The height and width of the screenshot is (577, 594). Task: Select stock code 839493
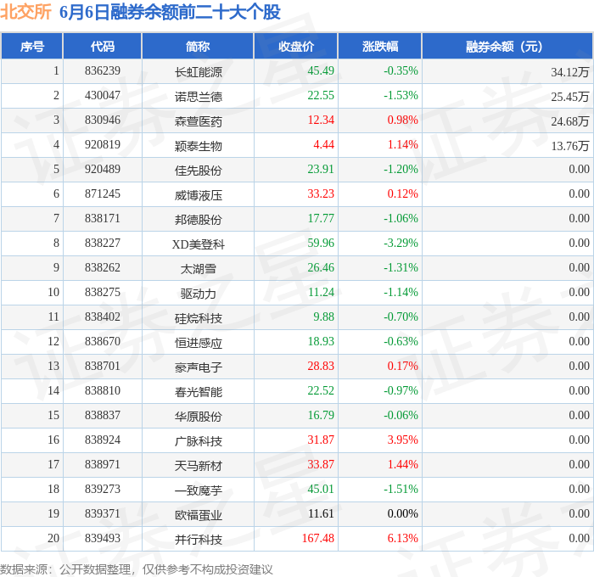pyautogui.click(x=103, y=539)
